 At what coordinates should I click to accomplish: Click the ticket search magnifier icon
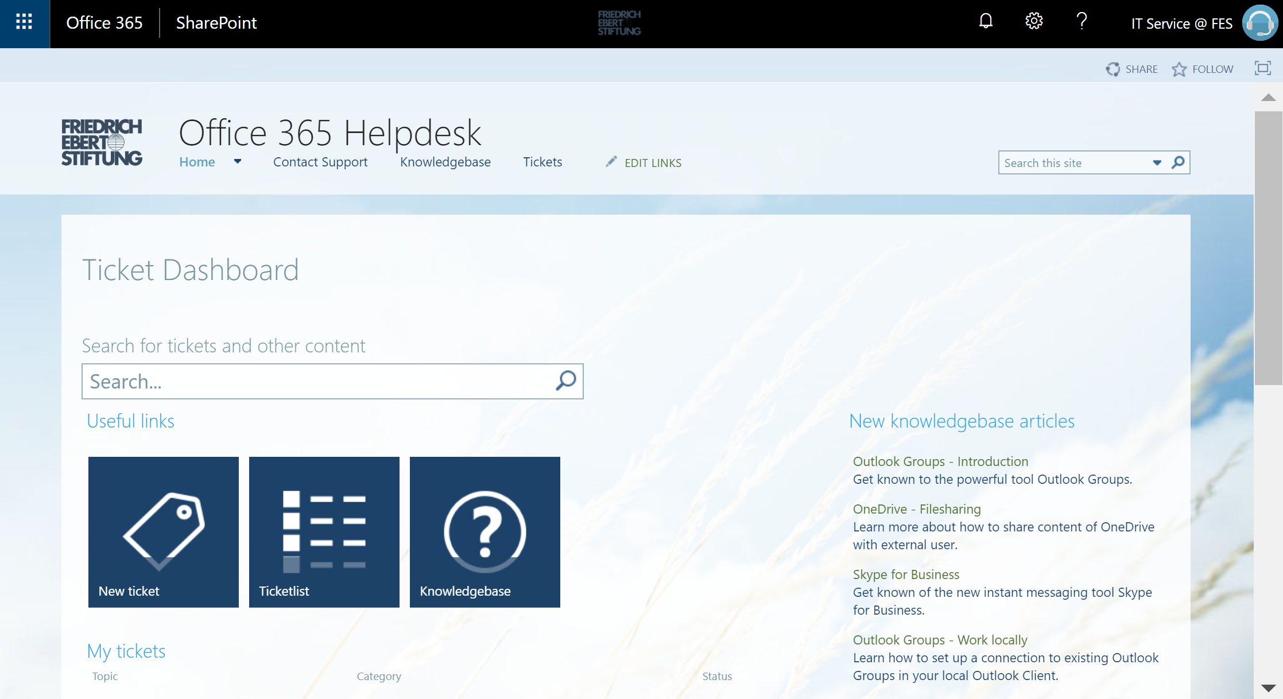pyautogui.click(x=566, y=380)
